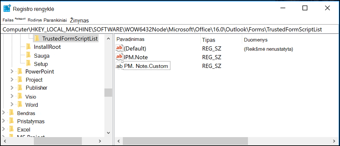Screen dimensions: 340x146
Task: Expand the Word registry key
Action: point(12,105)
